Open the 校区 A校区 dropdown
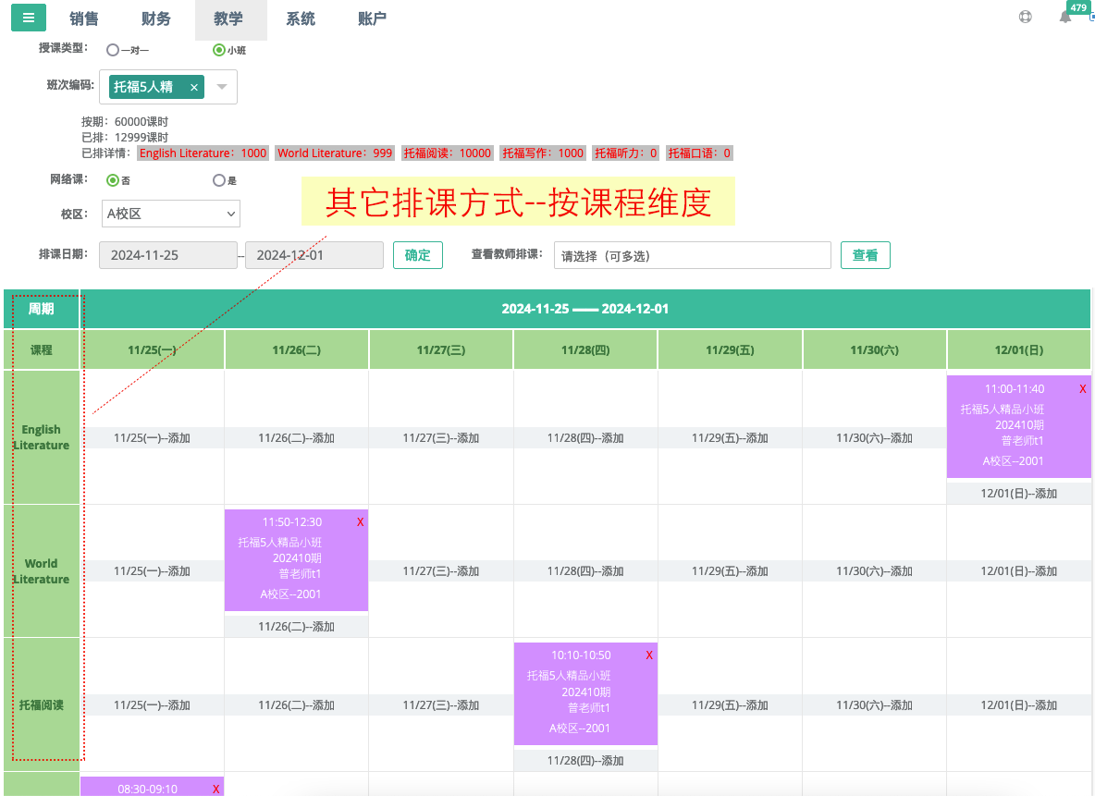The image size is (1095, 796). 171,214
